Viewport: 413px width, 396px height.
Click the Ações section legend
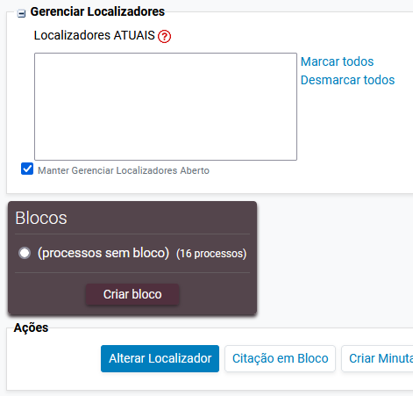[x=31, y=328]
